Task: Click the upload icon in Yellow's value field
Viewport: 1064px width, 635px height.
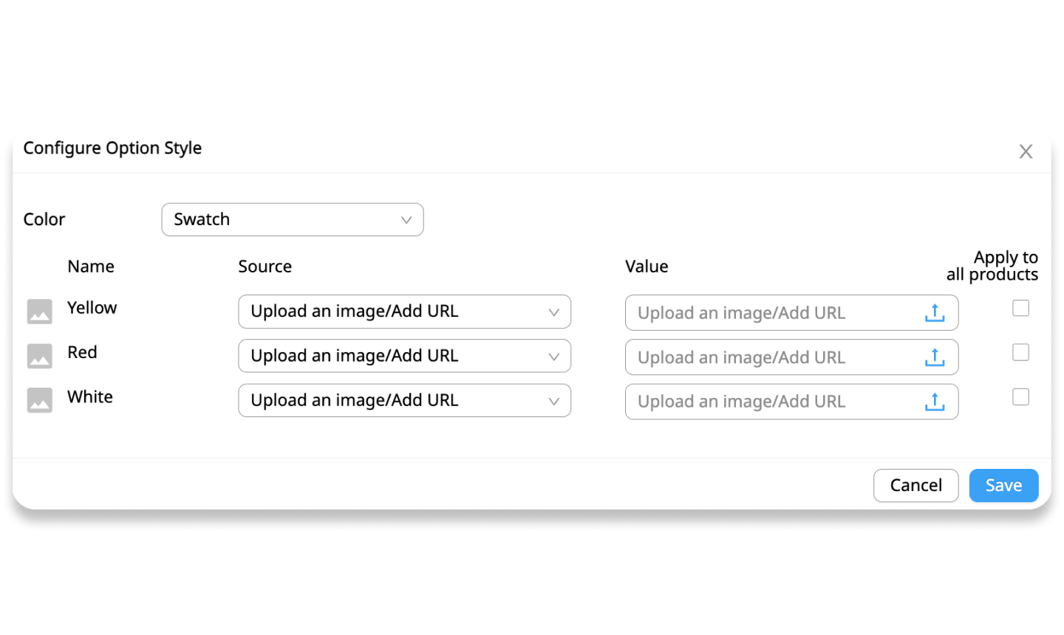Action: [x=935, y=313]
